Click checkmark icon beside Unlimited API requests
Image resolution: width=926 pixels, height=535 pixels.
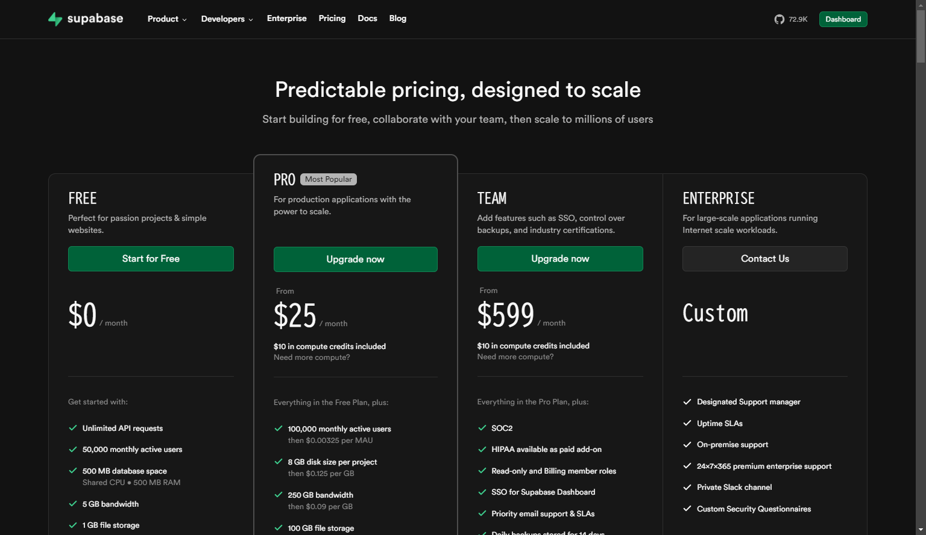[73, 428]
